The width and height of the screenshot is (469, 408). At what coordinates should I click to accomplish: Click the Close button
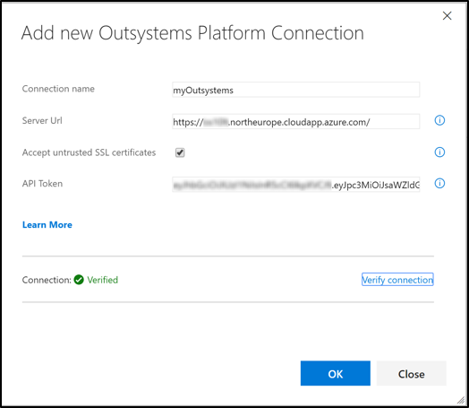(412, 374)
